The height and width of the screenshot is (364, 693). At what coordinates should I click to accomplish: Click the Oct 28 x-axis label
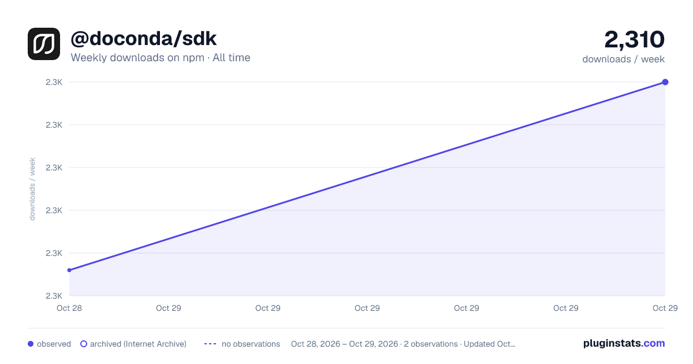coord(69,308)
